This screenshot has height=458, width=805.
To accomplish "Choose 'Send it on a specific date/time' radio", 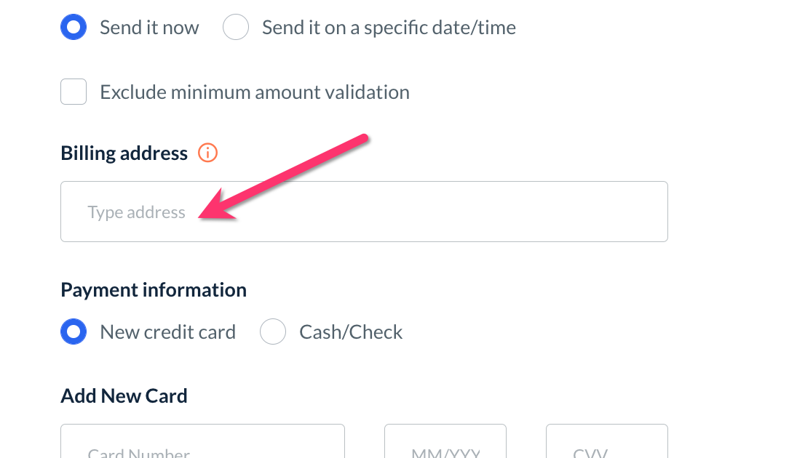I will [236, 28].
